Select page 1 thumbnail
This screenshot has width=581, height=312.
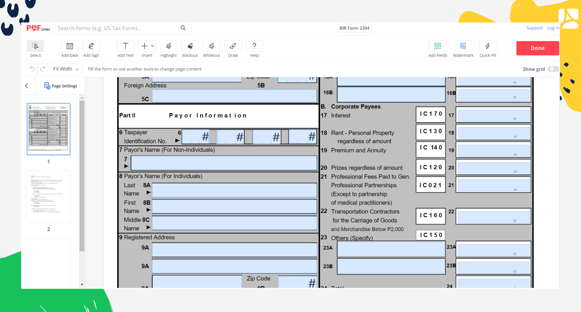[49, 129]
